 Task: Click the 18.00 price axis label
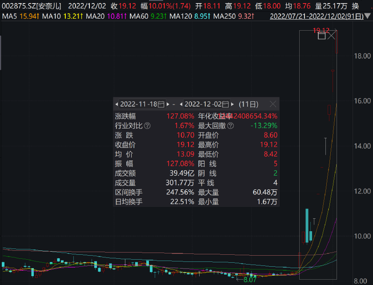pos(362,56)
